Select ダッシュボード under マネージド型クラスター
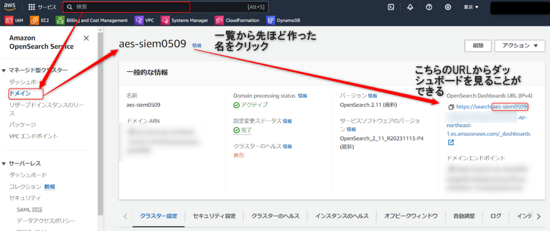The width and height of the screenshot is (550, 231). pyautogui.click(x=28, y=82)
